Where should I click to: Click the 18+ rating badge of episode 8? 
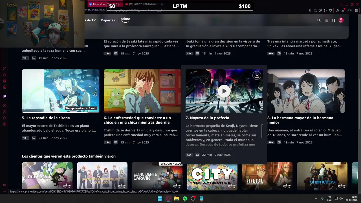click(271, 142)
